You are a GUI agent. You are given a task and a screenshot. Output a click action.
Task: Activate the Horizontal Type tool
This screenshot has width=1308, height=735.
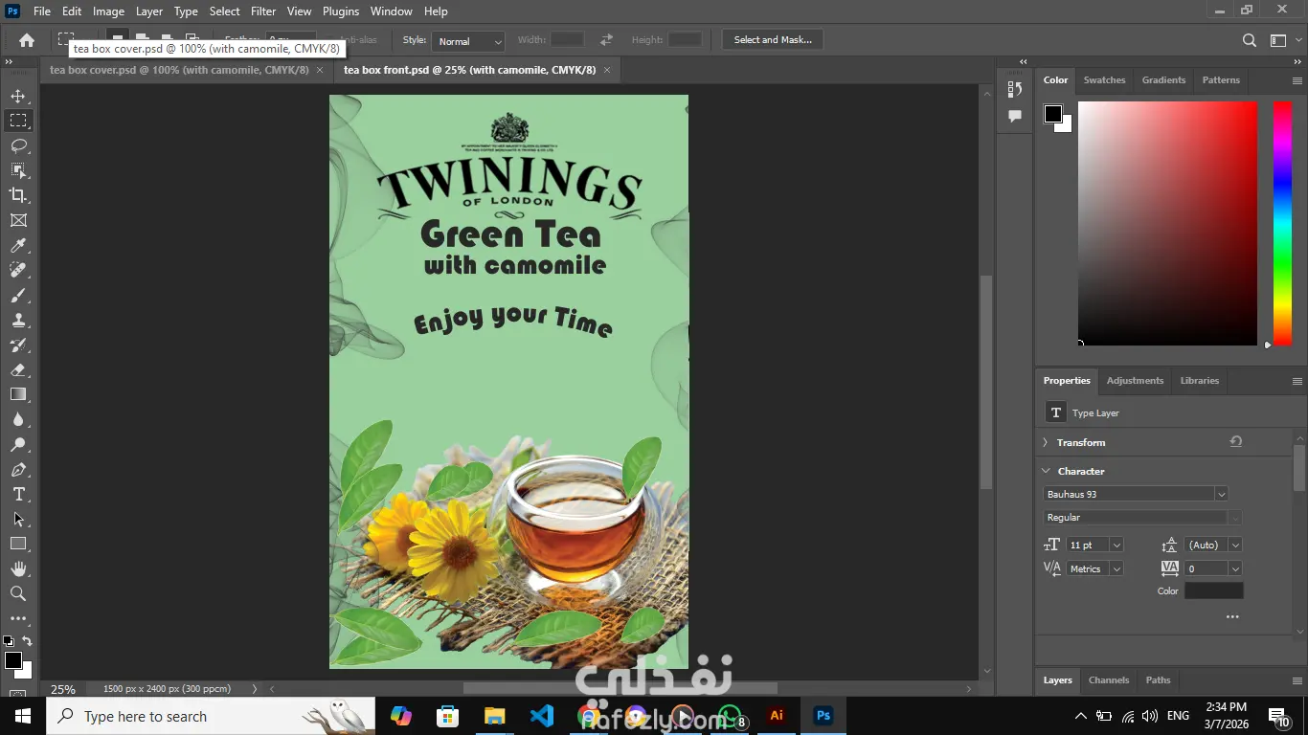pyautogui.click(x=18, y=494)
